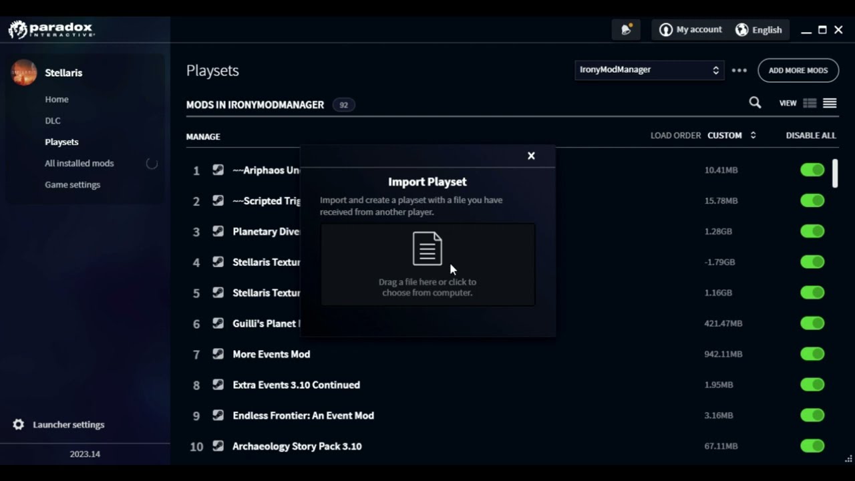Click Steam icon for Planetary Diversity row
The image size is (855, 481).
pos(218,231)
